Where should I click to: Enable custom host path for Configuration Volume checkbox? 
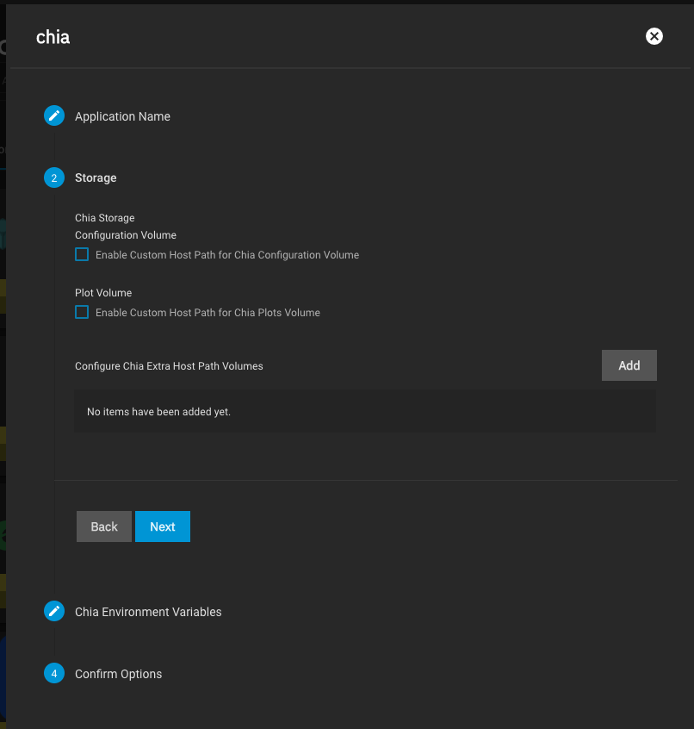click(82, 254)
